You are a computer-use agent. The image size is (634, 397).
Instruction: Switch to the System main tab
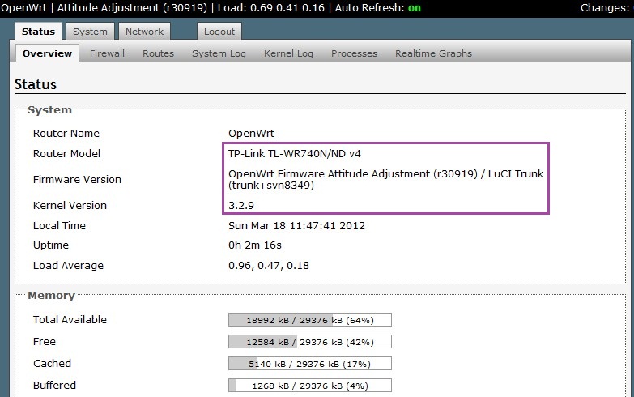pos(90,32)
